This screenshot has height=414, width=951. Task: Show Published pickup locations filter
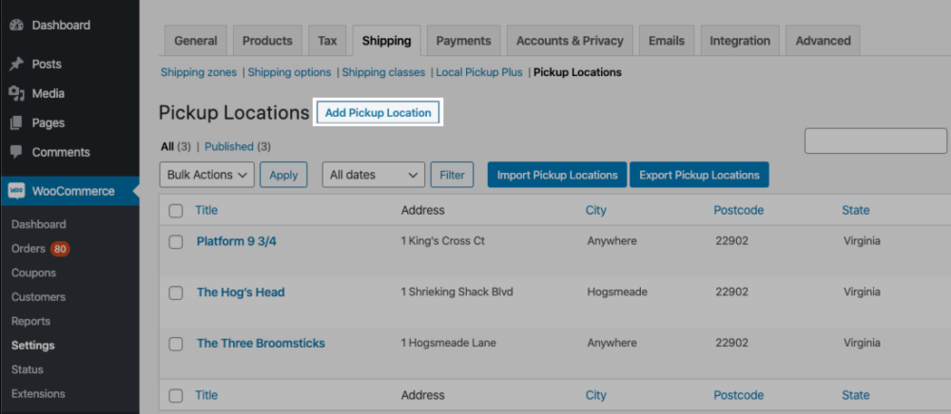tap(229, 146)
